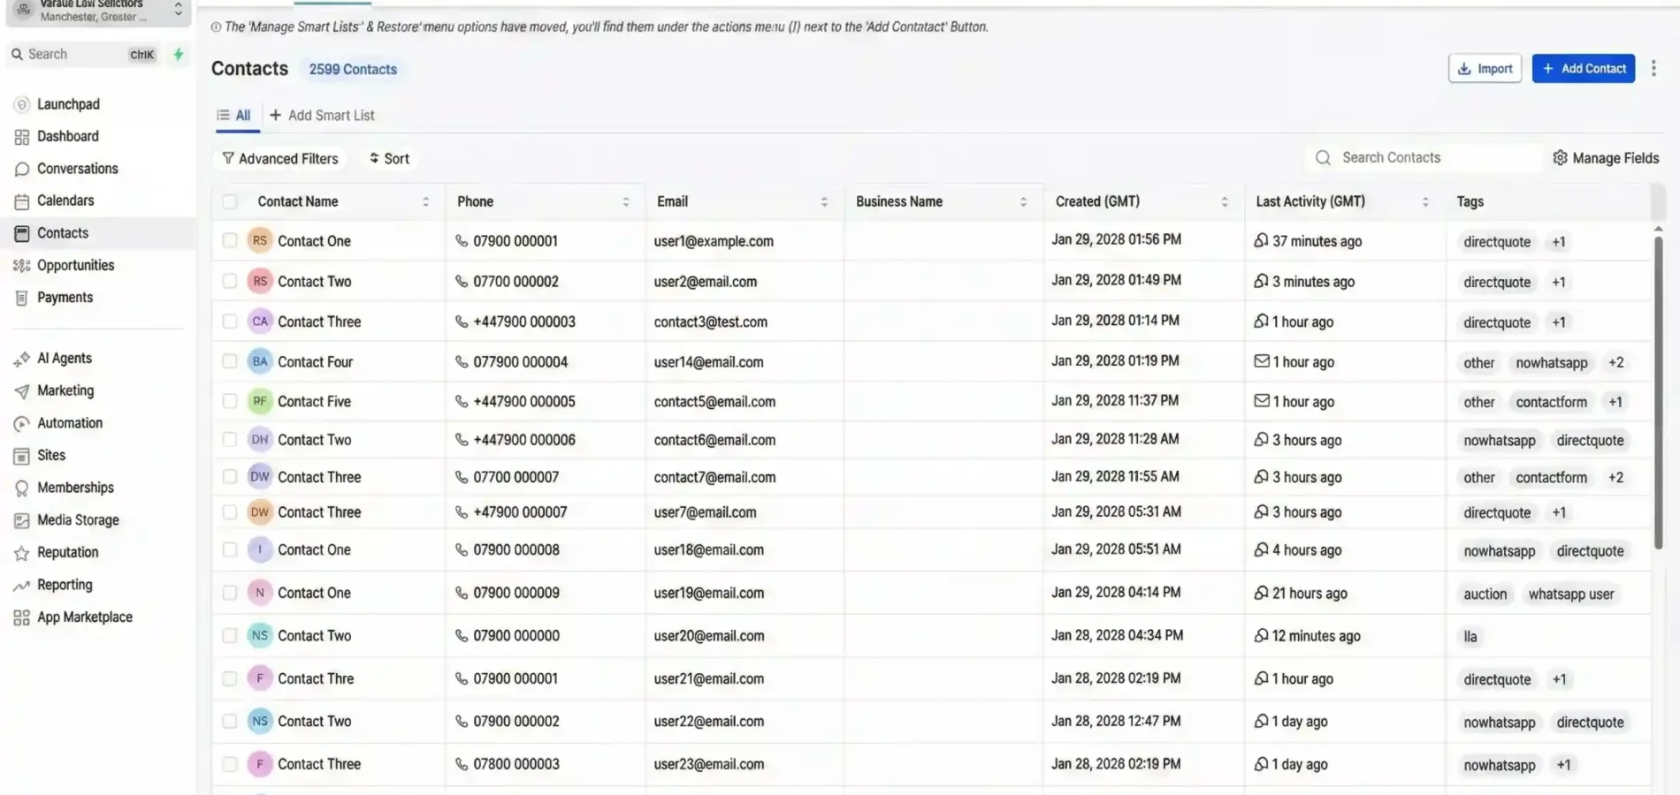Select the Contact Five row checkbox
This screenshot has width=1680, height=795.
pos(229,400)
